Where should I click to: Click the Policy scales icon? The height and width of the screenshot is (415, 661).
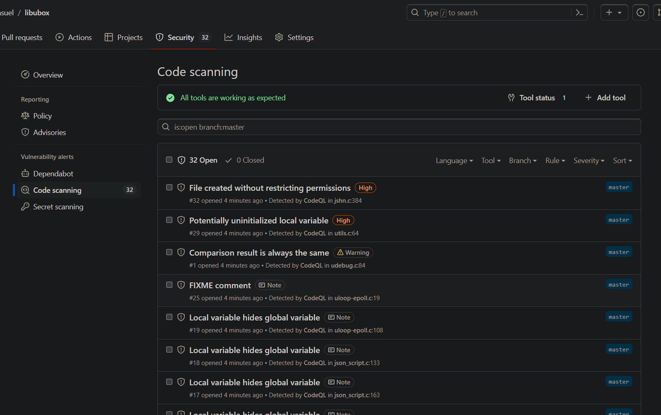pyautogui.click(x=25, y=116)
